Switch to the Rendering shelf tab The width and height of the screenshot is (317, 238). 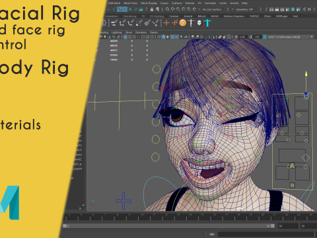pyautogui.click(x=129, y=17)
